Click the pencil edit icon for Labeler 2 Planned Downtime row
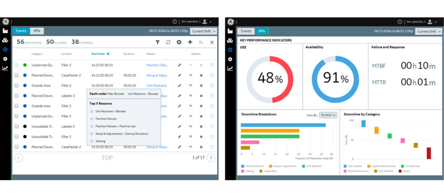Screen dimensions: 444x196 coord(180,96)
